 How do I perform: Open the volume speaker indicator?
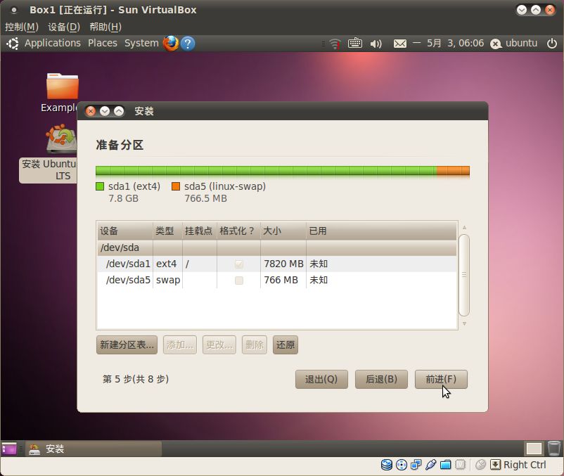tap(376, 44)
